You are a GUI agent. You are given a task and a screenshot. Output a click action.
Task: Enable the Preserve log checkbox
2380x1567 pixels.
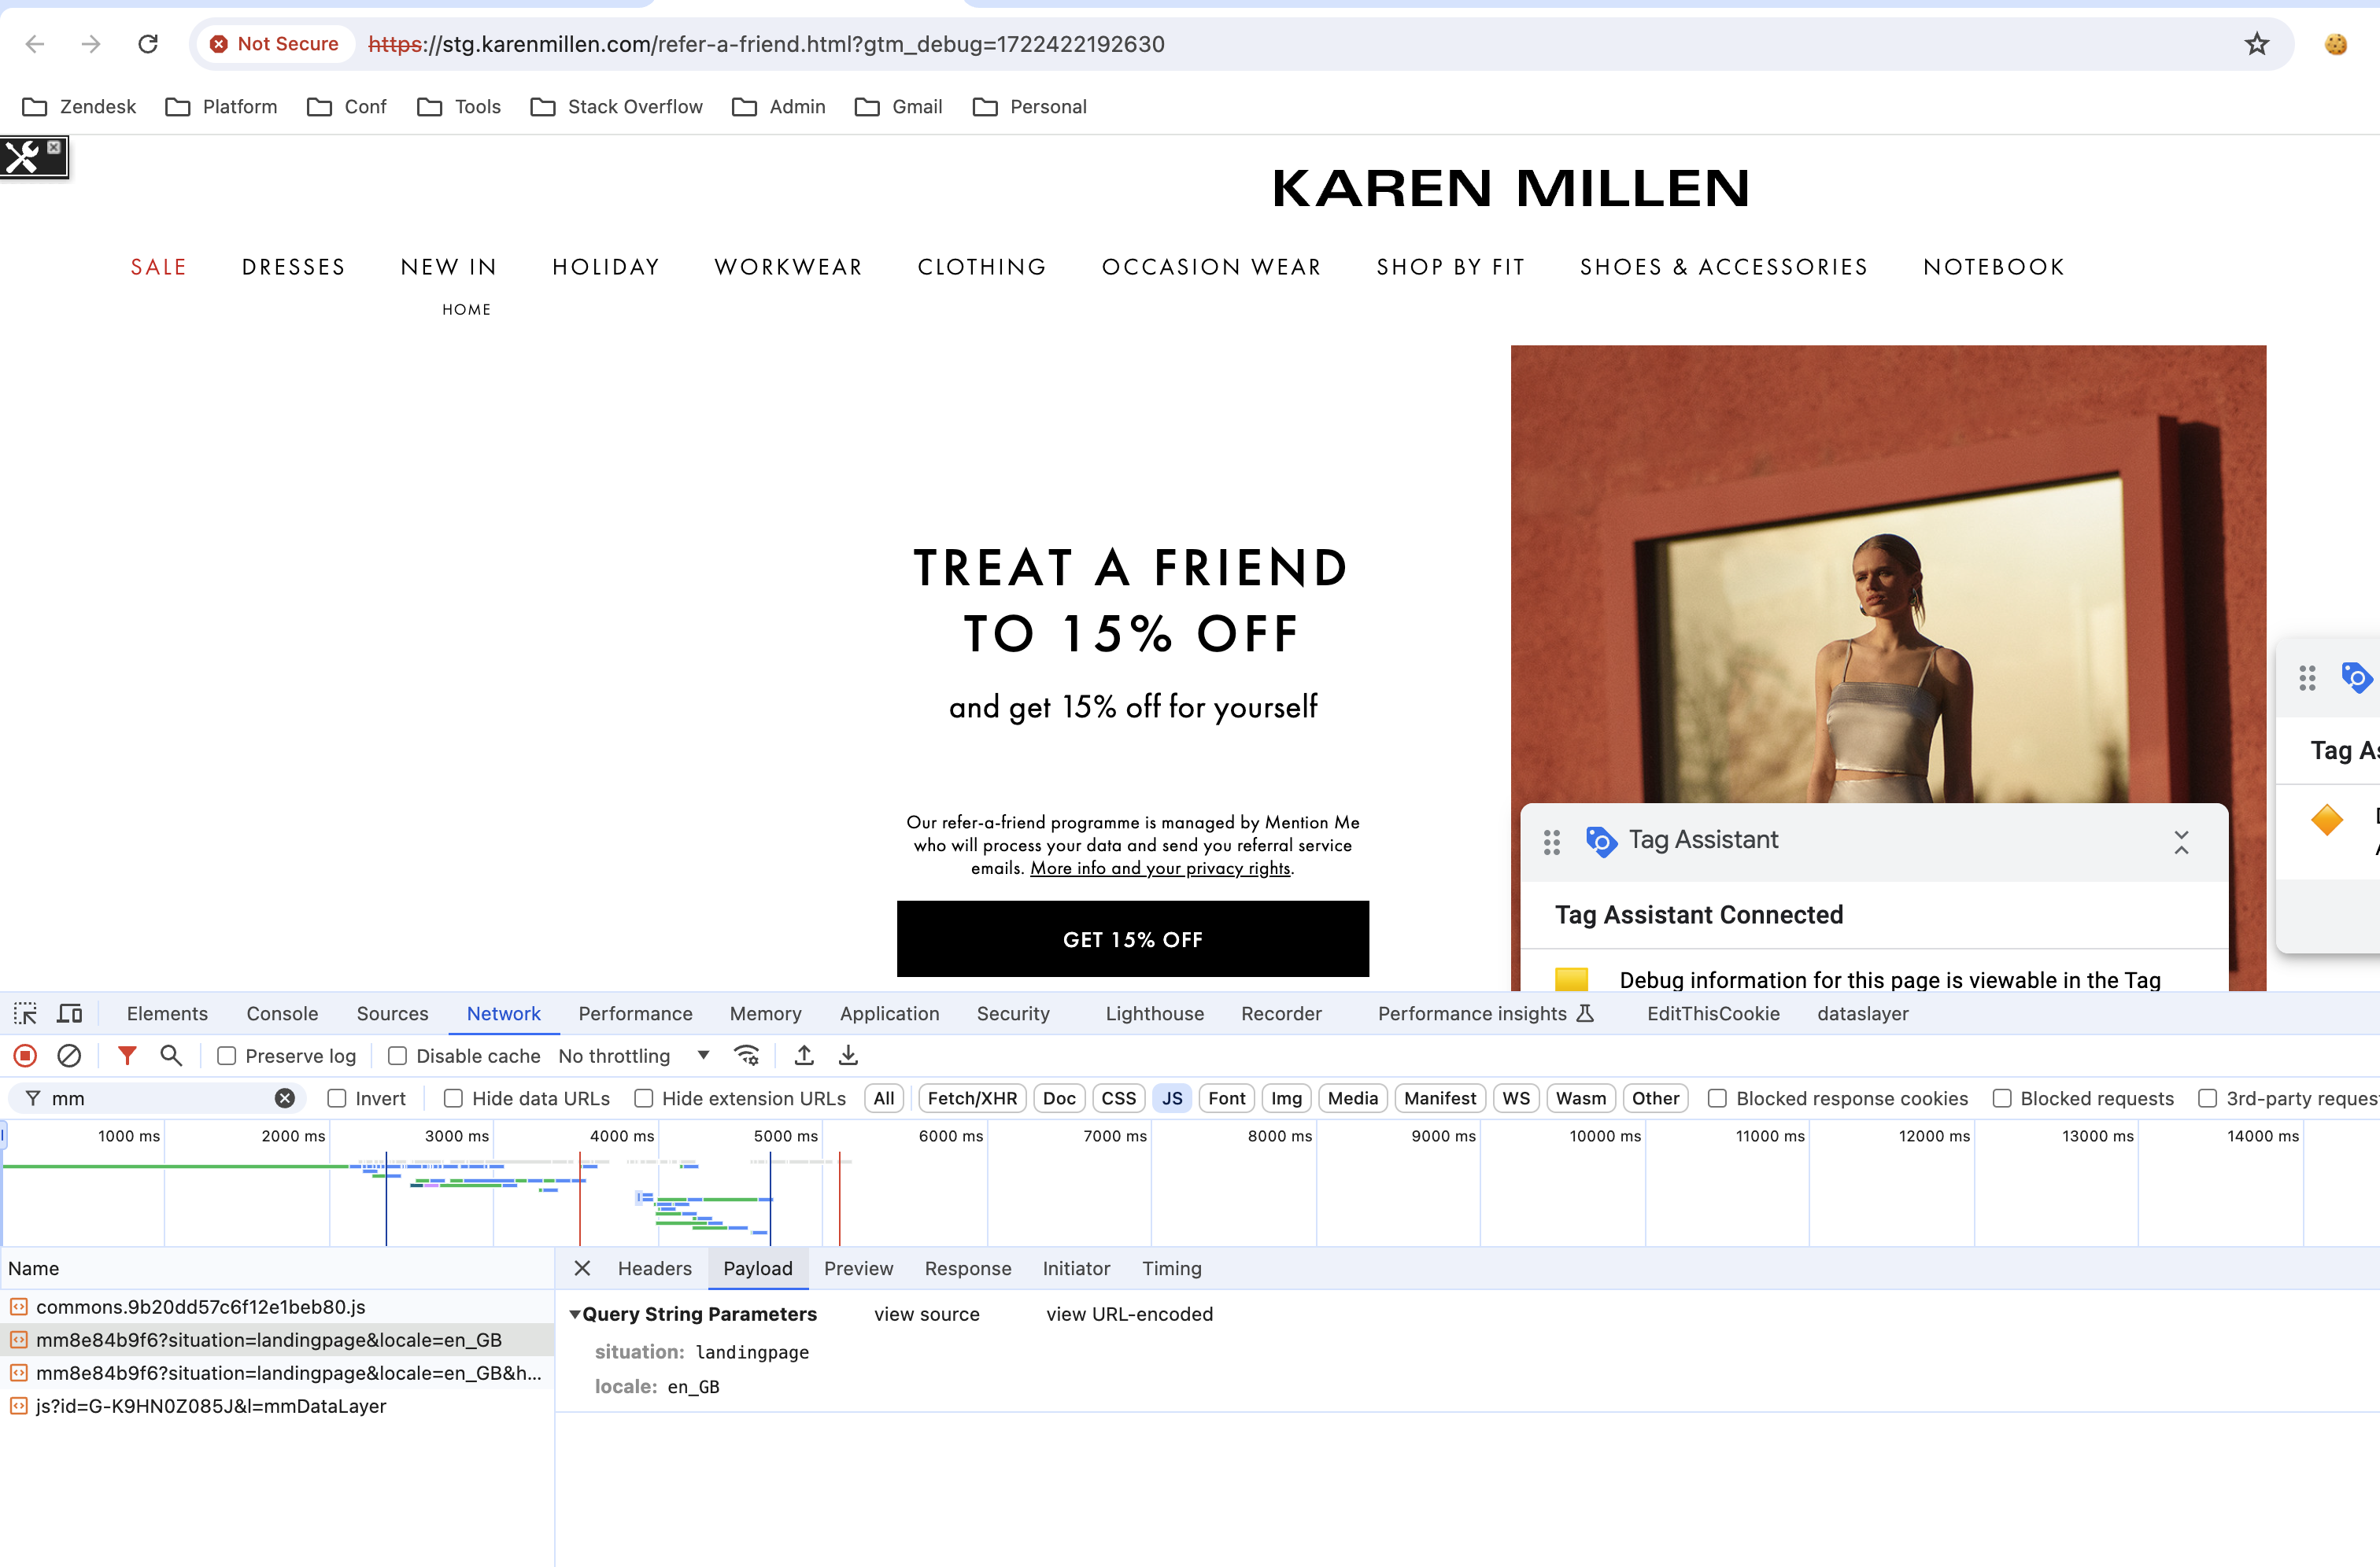click(x=227, y=1056)
